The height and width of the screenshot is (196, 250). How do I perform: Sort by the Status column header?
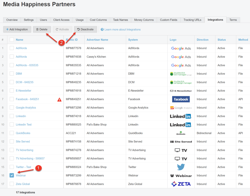(222, 40)
